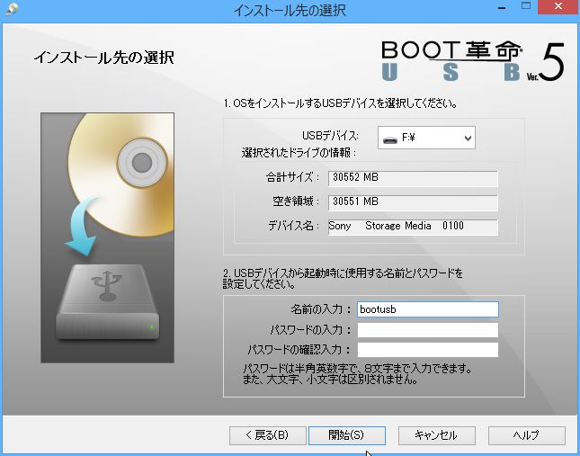This screenshot has height=456, width=580.
Task: Click the step 2 instruction about name and password
Action: click(343, 279)
